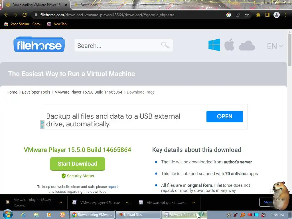This screenshot has height=219, width=292.
Task: Open the 2pac Shakur bookmark
Action: (x=23, y=24)
